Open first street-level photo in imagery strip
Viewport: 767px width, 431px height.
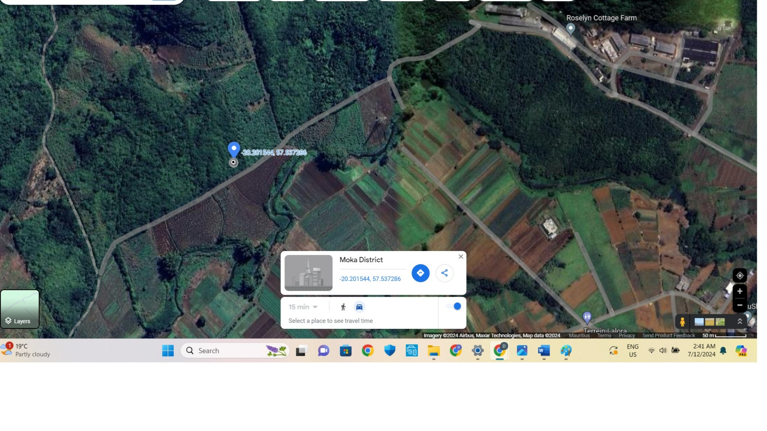point(699,322)
